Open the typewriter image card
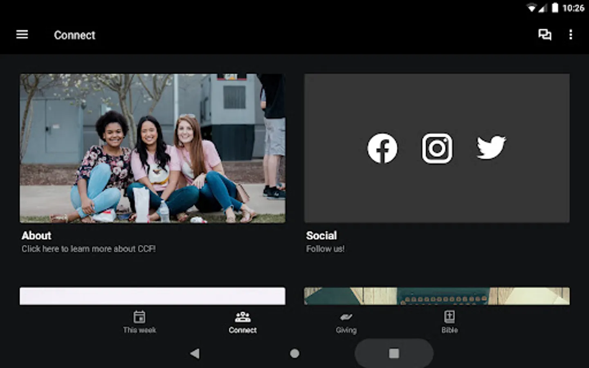The width and height of the screenshot is (589, 368). click(437, 296)
